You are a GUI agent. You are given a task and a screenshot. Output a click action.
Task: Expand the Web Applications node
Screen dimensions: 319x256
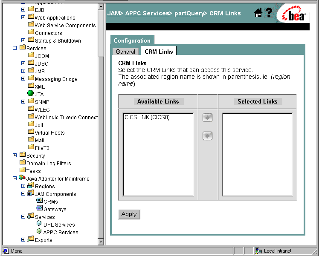(23, 17)
